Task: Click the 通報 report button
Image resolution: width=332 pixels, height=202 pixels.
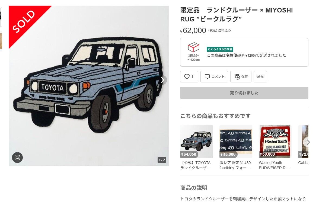Action: tap(260, 77)
